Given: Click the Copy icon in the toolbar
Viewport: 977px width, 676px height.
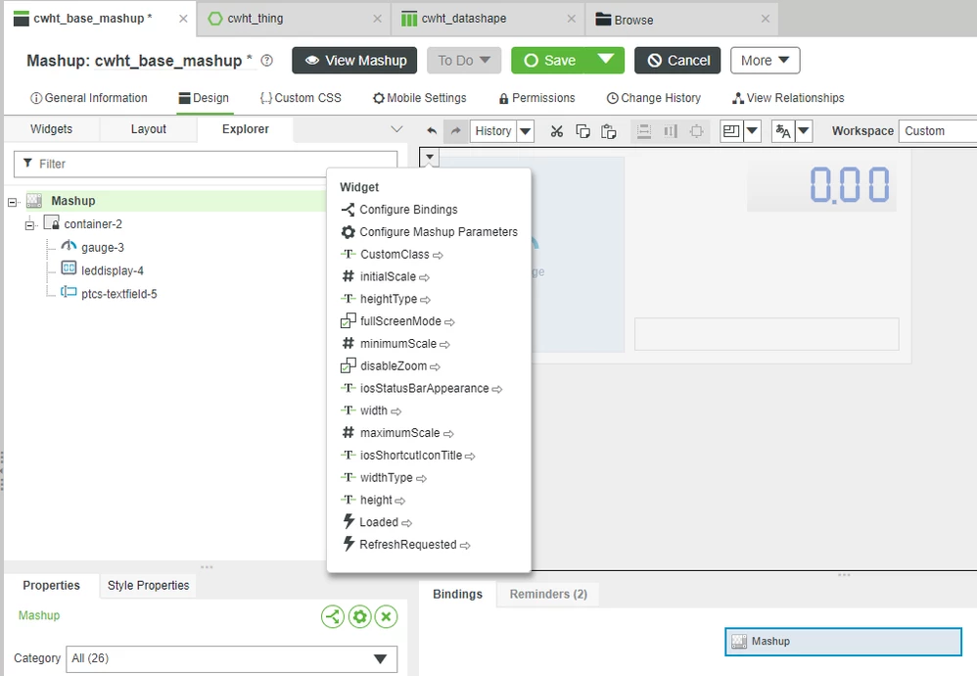Looking at the screenshot, I should pos(582,130).
